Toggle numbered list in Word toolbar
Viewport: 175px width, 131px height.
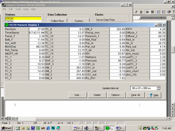159,12
